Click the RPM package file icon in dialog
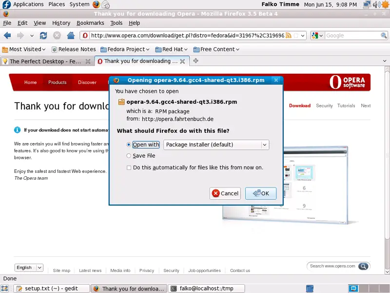 click(121, 102)
